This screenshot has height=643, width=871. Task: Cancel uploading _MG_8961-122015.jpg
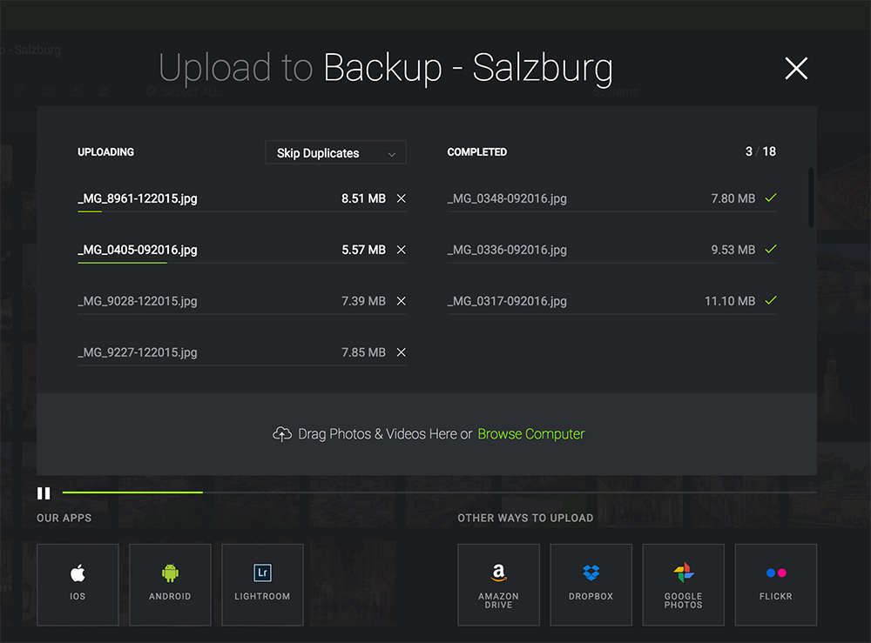coord(401,198)
